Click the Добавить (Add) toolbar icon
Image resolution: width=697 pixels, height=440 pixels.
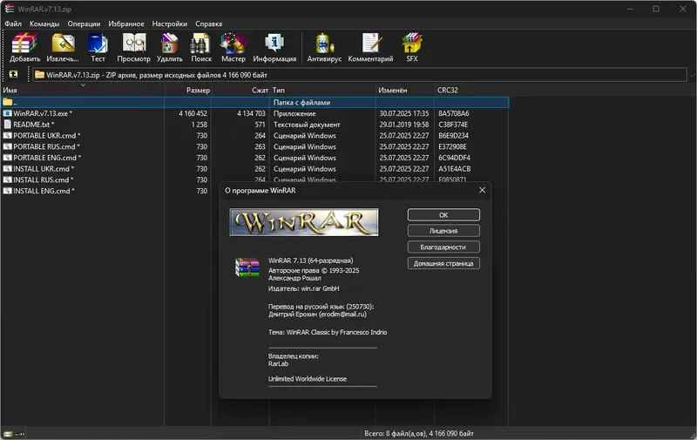[x=24, y=47]
